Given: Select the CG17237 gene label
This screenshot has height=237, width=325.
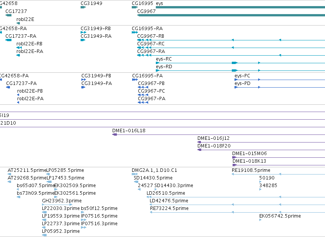Looking at the screenshot, I should click(16, 11).
